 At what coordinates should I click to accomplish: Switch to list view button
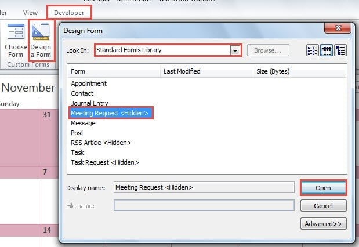tap(327, 50)
